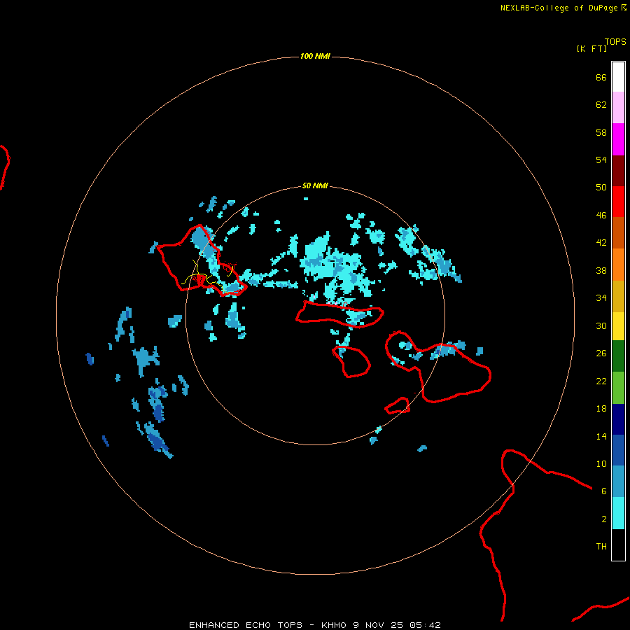
Task: Select the bright orange legend swatch
Action: (618, 265)
